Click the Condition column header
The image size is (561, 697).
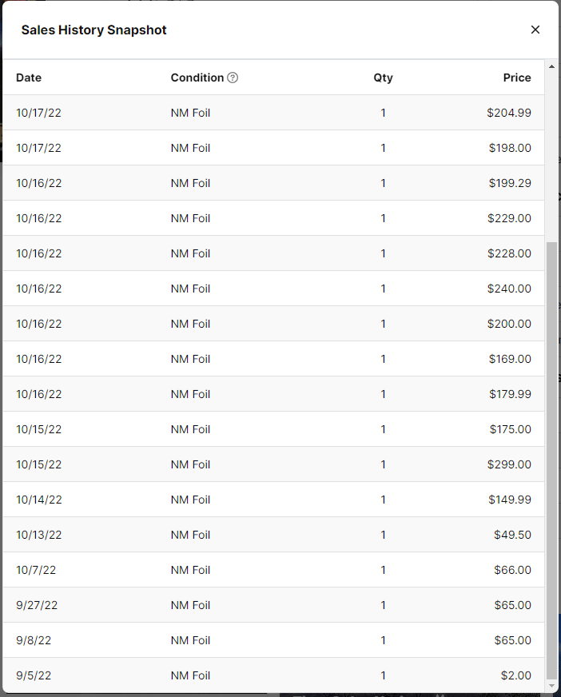197,78
